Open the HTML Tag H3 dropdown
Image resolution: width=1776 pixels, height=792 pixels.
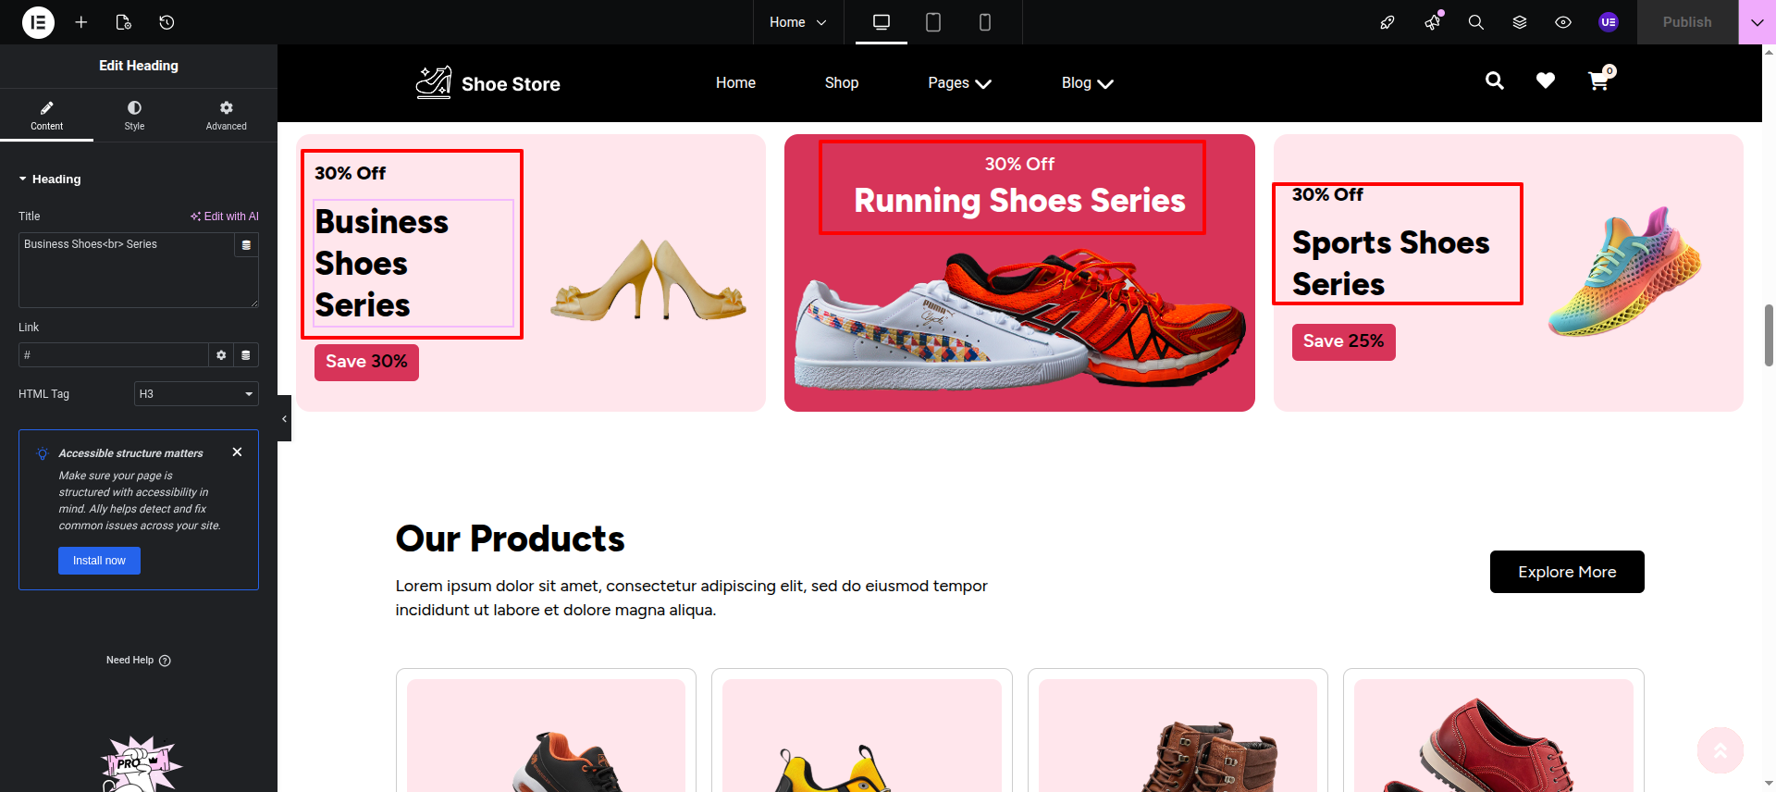(196, 394)
